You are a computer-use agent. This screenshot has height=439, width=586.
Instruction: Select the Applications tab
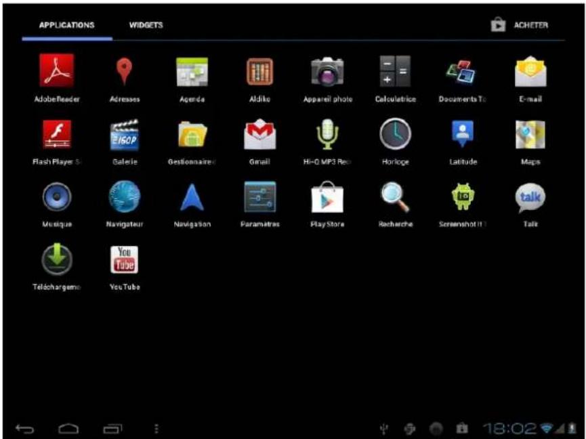point(67,25)
